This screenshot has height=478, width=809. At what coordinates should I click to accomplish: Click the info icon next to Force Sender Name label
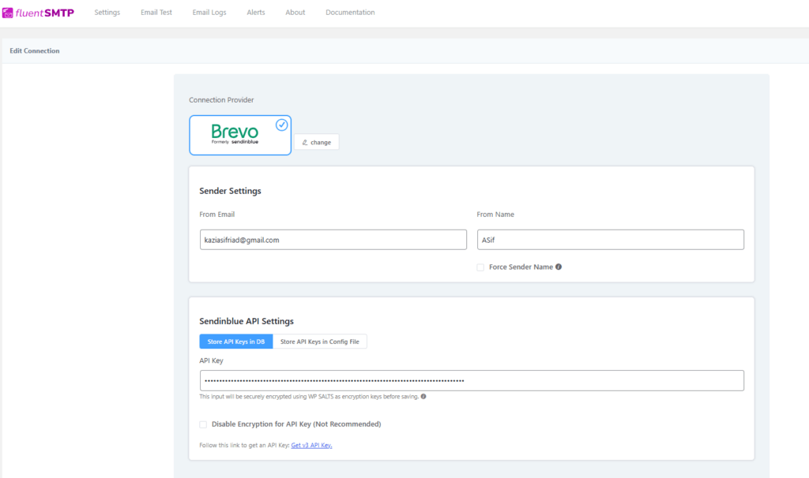(x=559, y=267)
